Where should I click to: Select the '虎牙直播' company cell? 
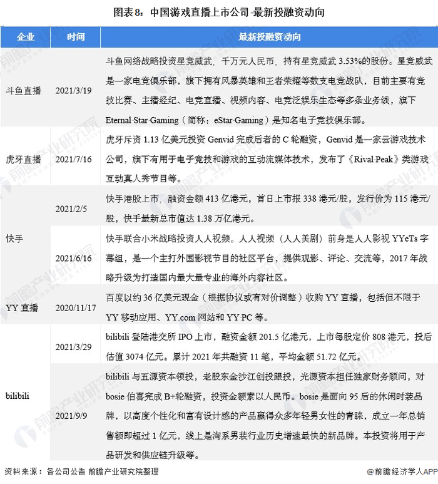(x=23, y=159)
